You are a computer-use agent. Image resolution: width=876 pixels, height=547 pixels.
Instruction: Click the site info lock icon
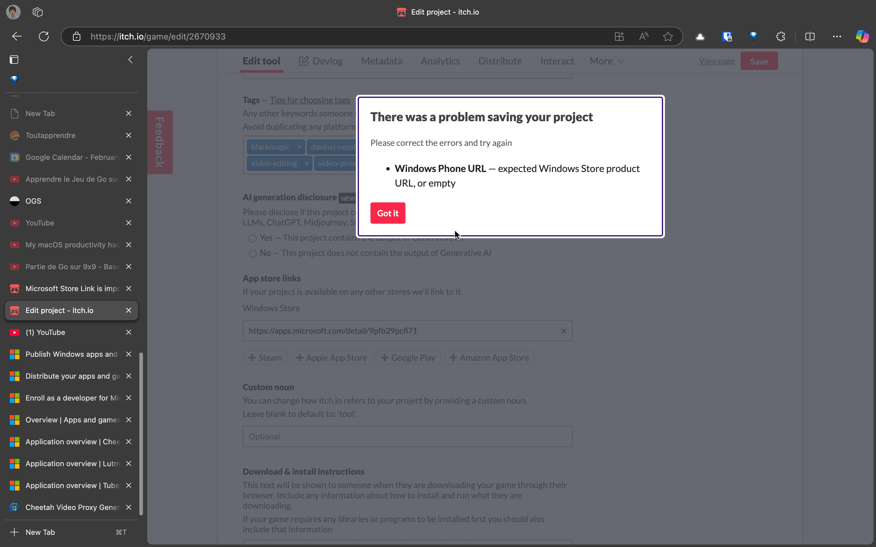(x=76, y=36)
